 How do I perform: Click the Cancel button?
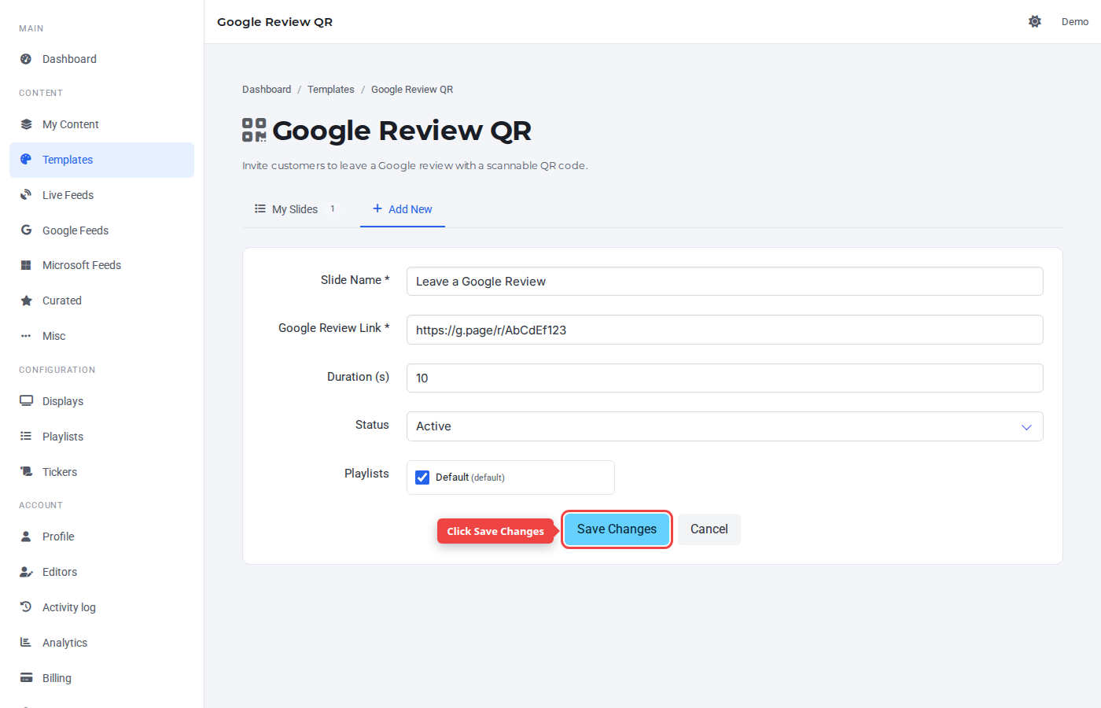coord(709,529)
